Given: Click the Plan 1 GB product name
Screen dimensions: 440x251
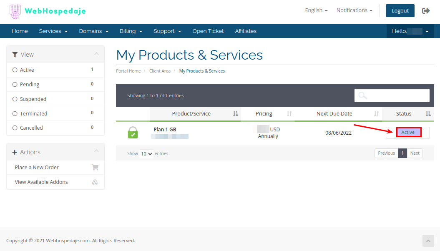Looking at the screenshot, I should (165, 130).
